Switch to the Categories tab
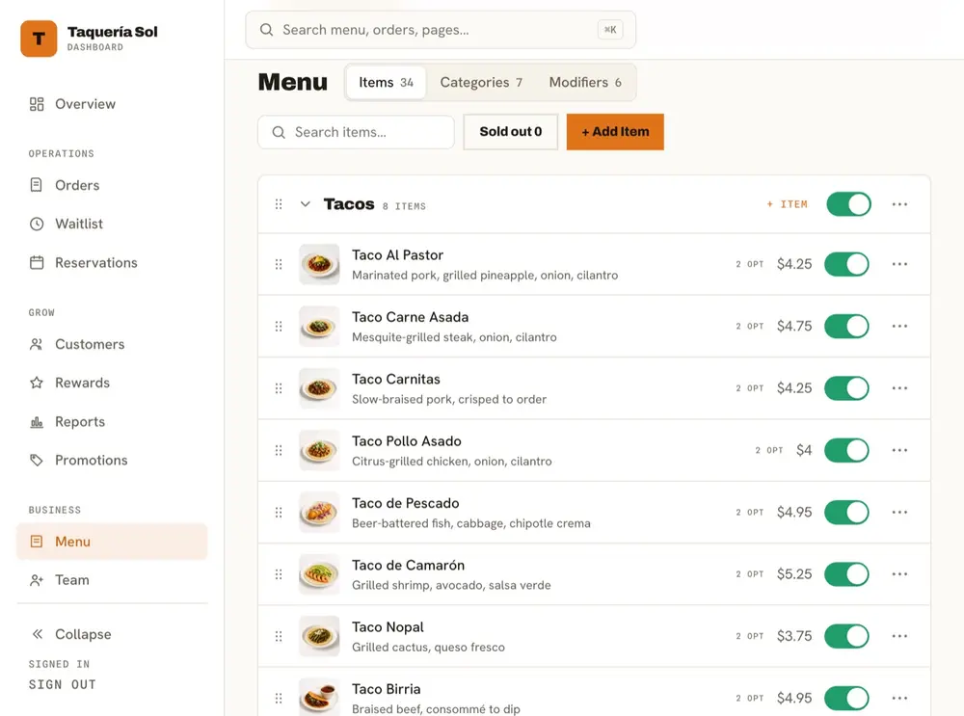This screenshot has height=716, width=964. [x=481, y=82]
